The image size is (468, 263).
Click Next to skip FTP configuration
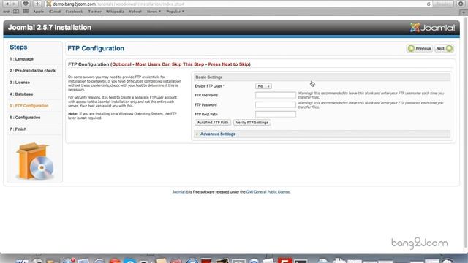444,48
